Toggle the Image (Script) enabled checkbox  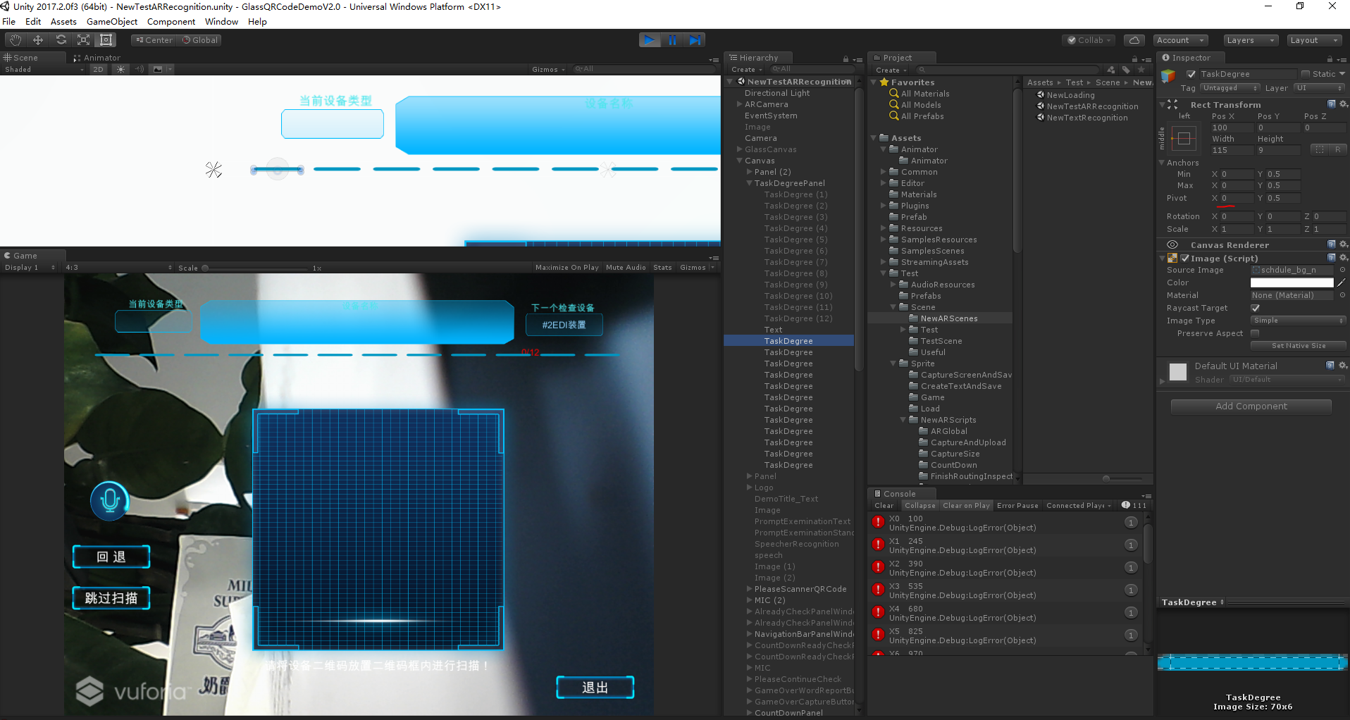pos(1185,259)
